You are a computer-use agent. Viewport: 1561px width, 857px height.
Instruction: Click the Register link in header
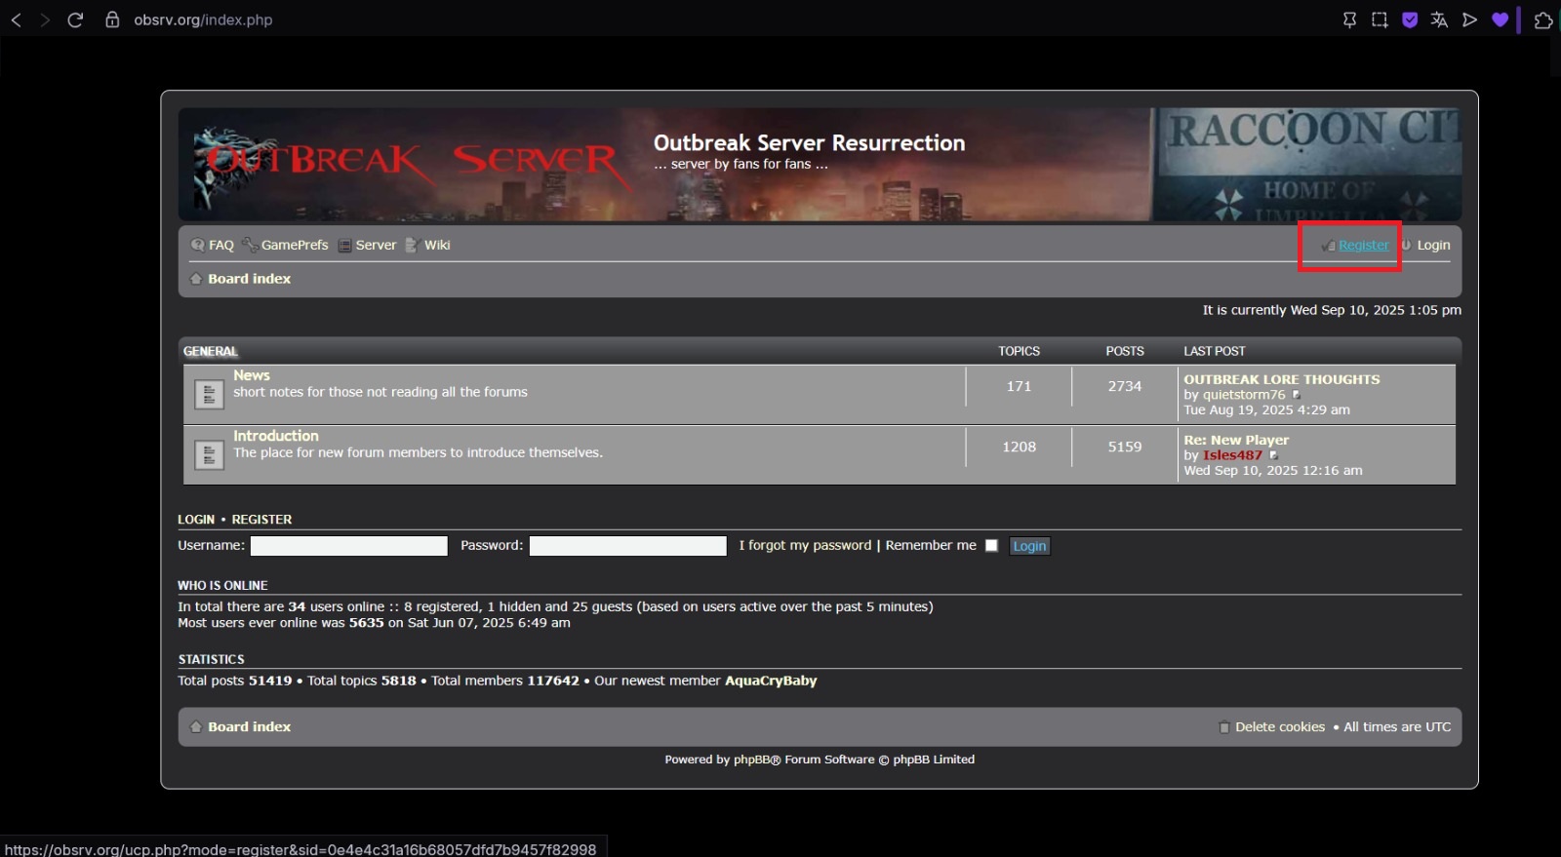(1363, 246)
